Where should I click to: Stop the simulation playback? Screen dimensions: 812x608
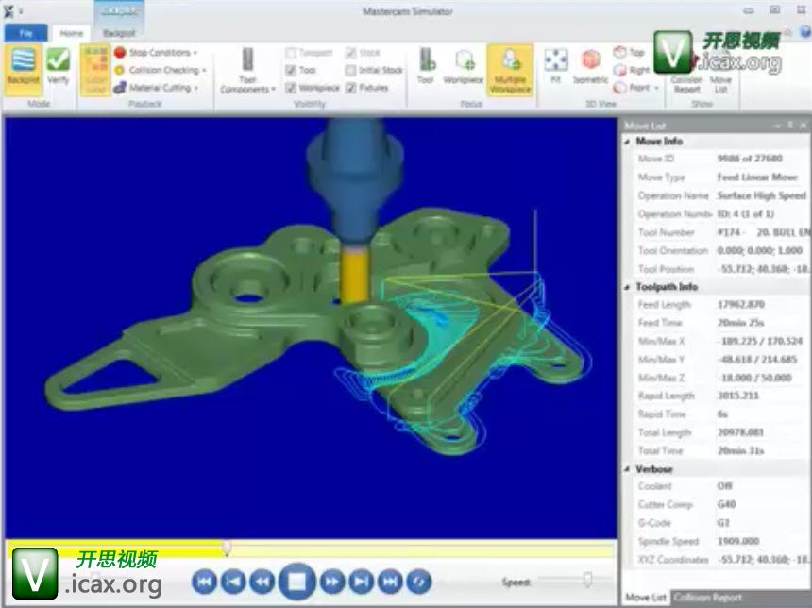point(297,582)
